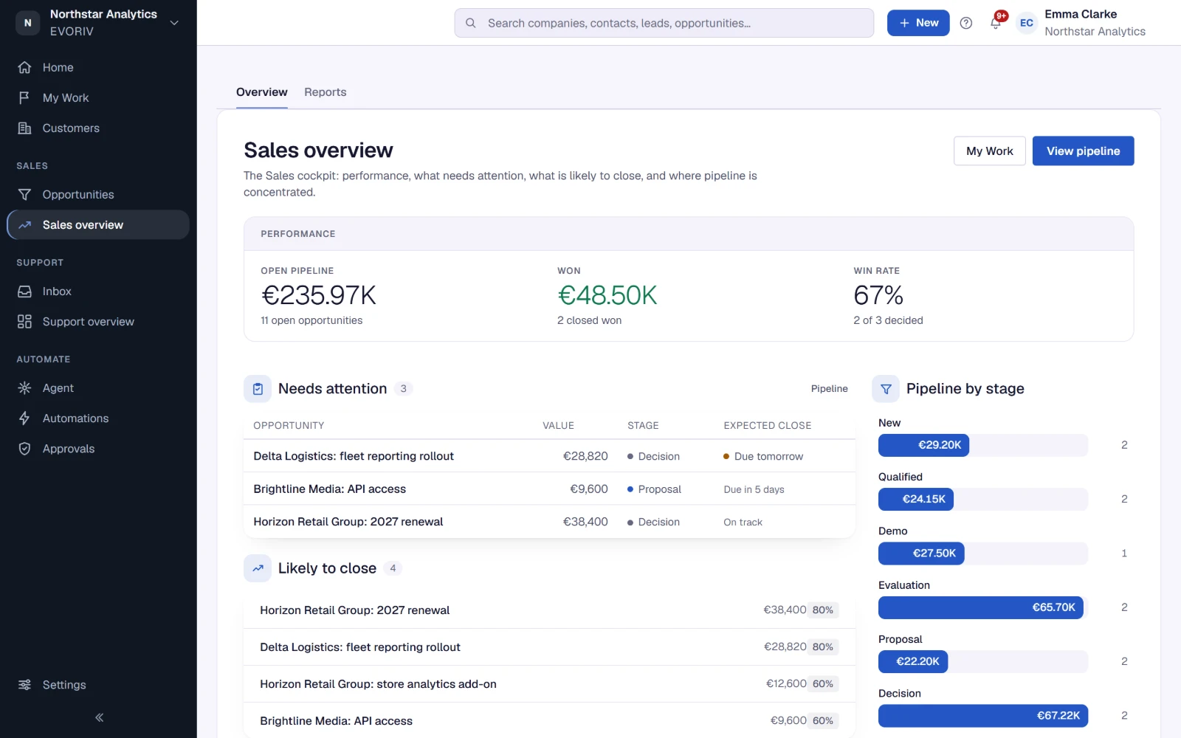The width and height of the screenshot is (1181, 738).
Task: Open Home in the sidebar
Action: pos(98,67)
